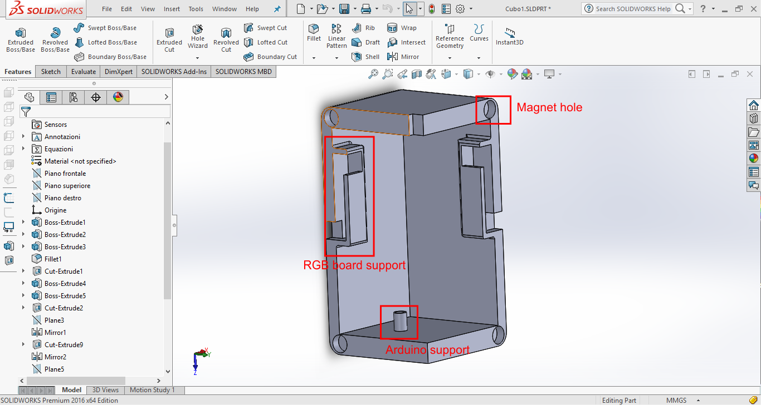Open Reference Geometry tool
This screenshot has width=761, height=405.
(450, 36)
